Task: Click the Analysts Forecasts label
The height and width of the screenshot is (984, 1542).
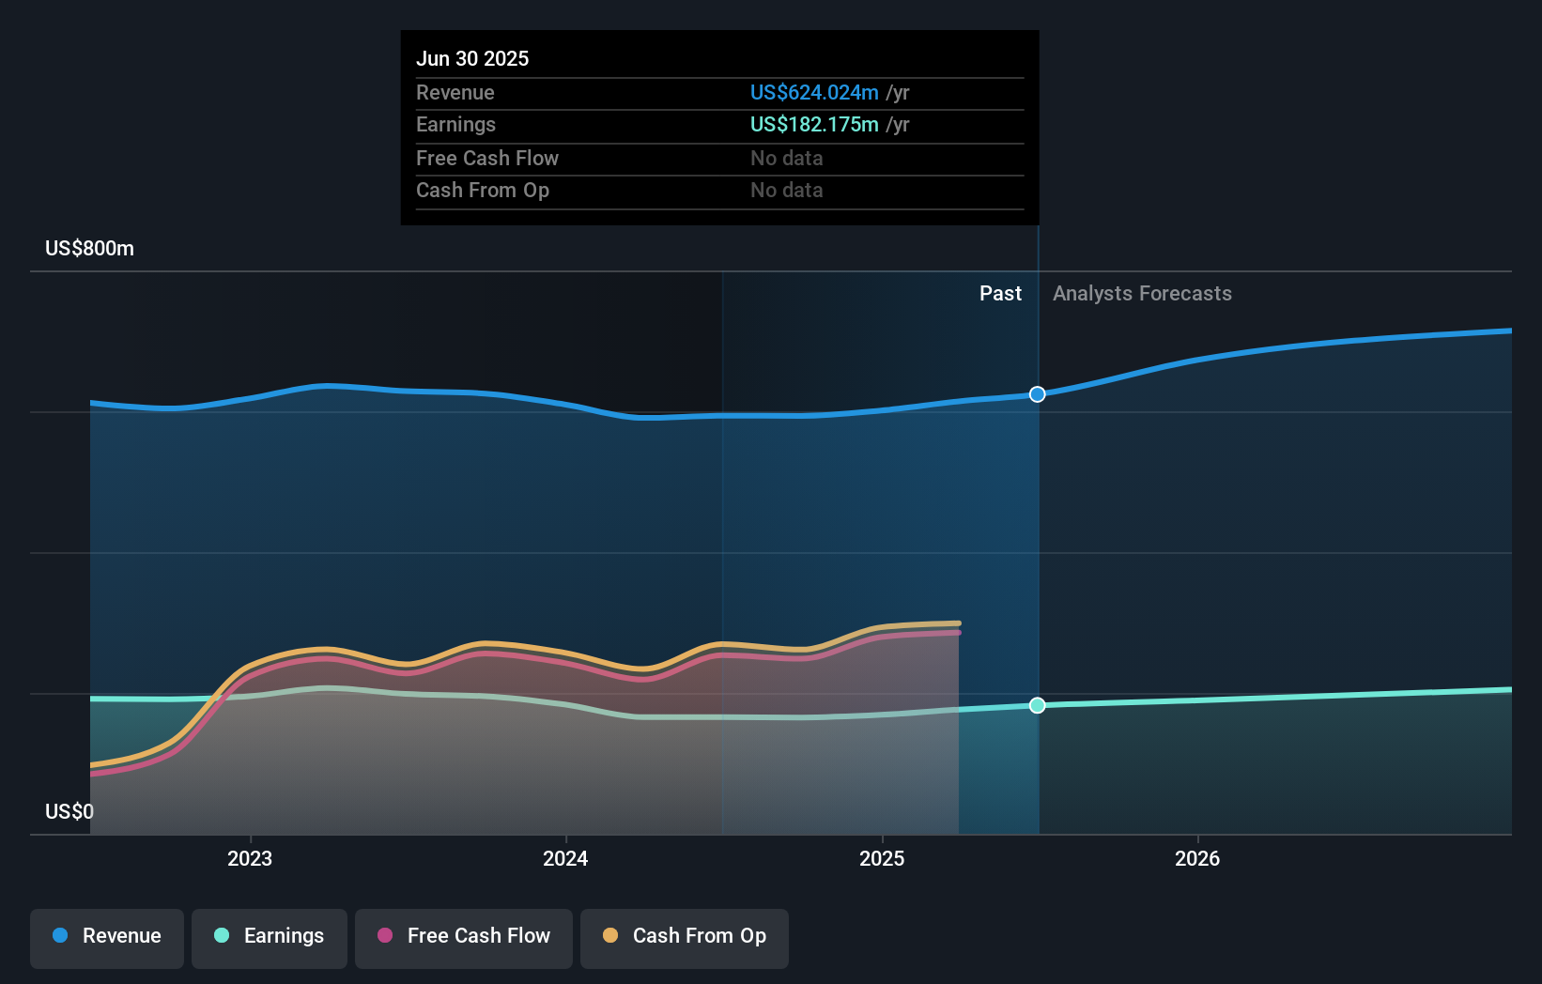Action: [x=1142, y=294]
